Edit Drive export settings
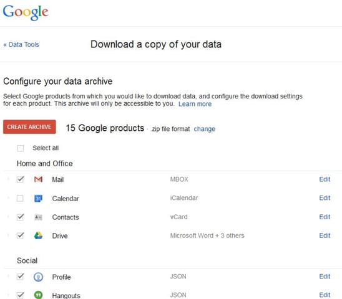 [x=325, y=235]
